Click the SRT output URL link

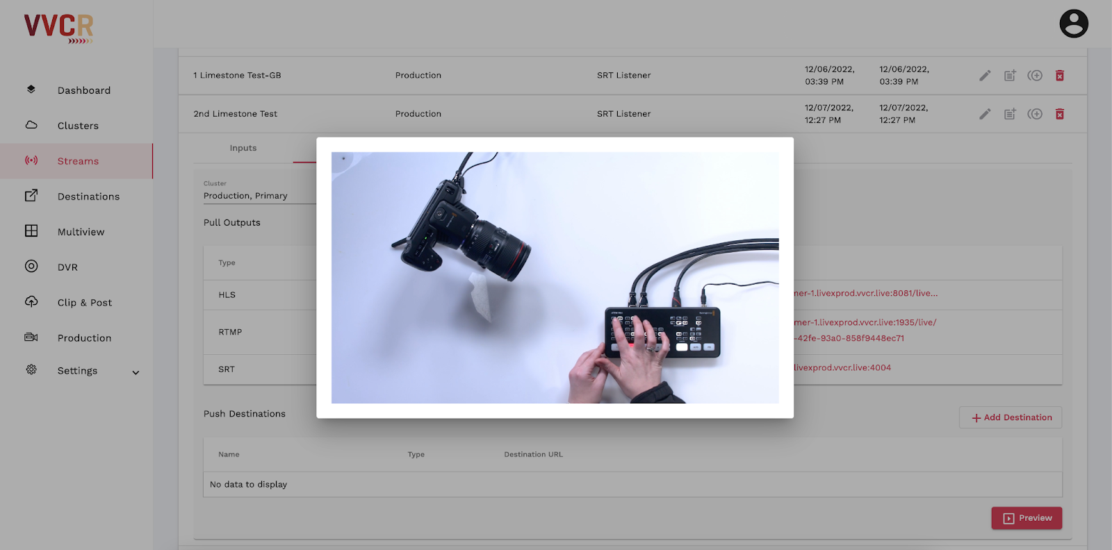pyautogui.click(x=842, y=367)
